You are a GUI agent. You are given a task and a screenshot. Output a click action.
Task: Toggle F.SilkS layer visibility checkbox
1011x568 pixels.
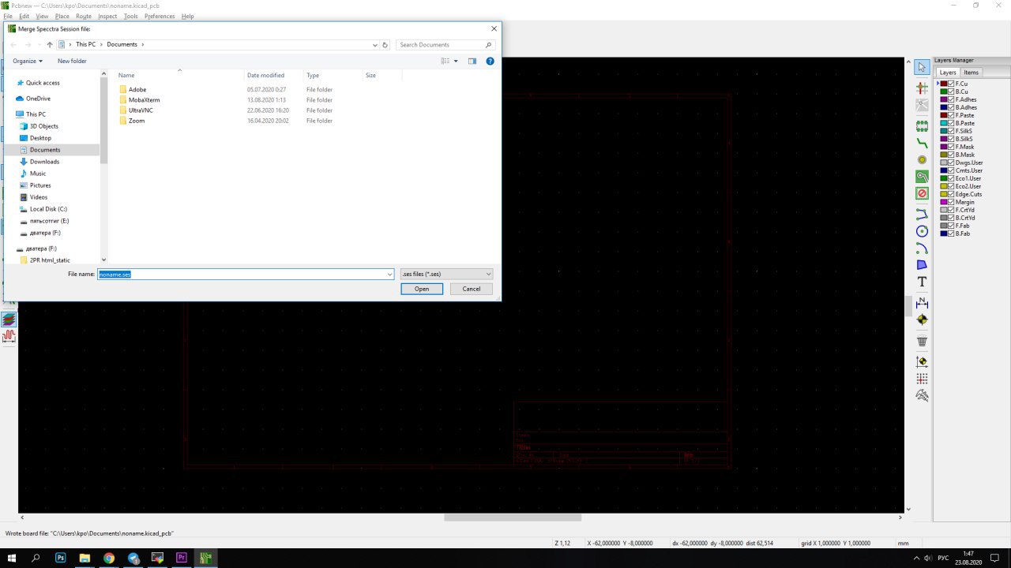click(951, 131)
